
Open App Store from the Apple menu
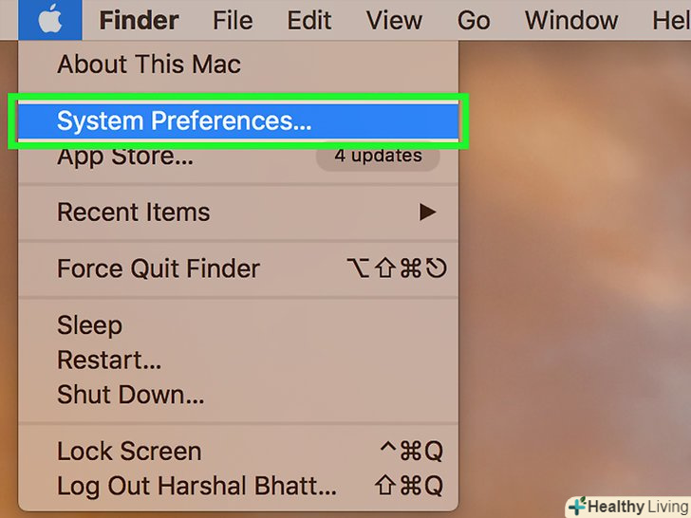tap(238, 156)
